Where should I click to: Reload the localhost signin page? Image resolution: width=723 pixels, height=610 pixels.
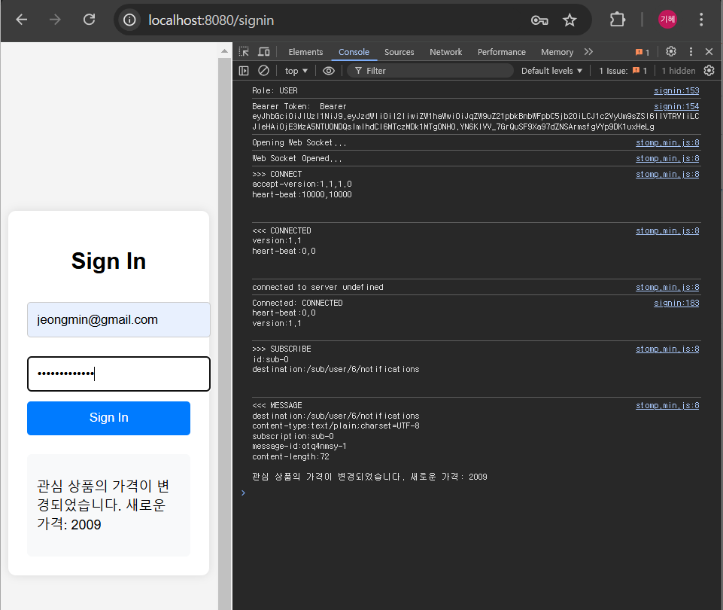(x=89, y=20)
